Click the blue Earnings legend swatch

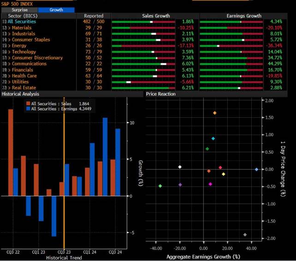point(28,109)
